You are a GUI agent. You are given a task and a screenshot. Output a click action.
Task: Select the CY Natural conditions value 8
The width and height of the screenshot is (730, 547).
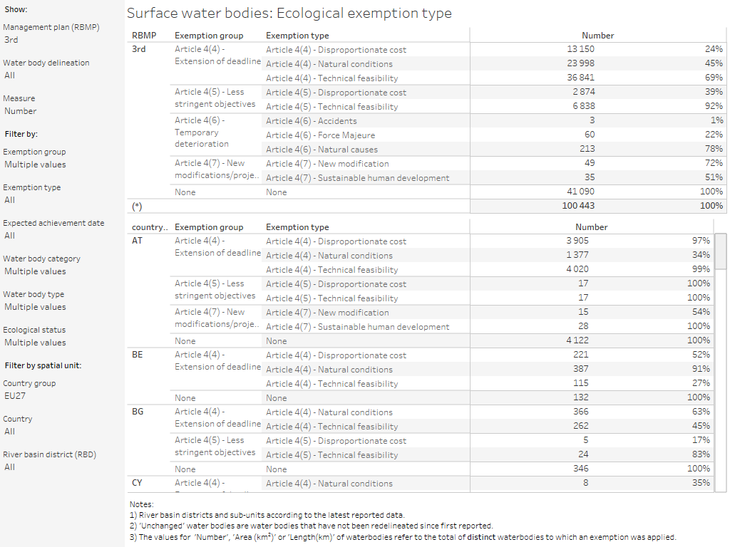(586, 483)
